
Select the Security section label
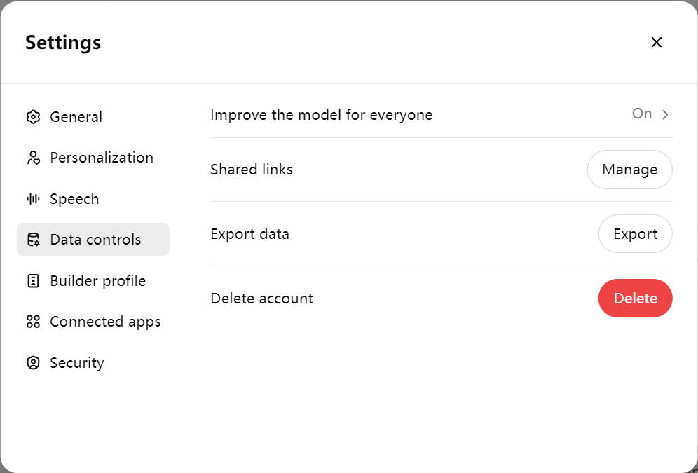77,363
